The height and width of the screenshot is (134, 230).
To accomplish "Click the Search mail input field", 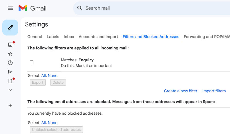I will 154,8.
